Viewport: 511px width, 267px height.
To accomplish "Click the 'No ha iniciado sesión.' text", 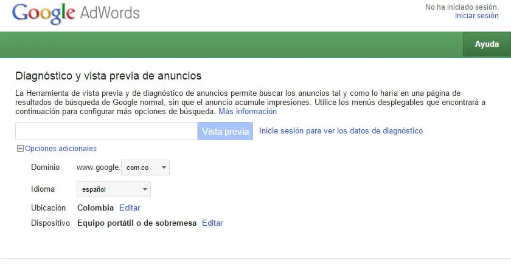I will click(x=462, y=7).
